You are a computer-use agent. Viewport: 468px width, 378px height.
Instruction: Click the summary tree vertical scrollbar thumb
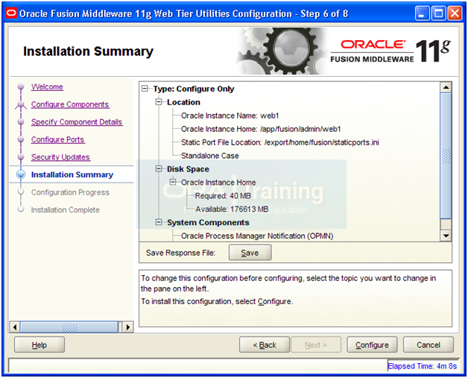pos(446,155)
